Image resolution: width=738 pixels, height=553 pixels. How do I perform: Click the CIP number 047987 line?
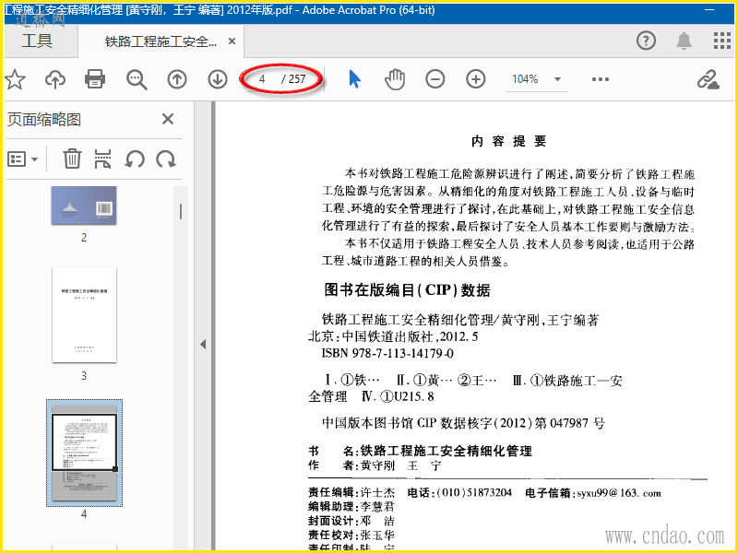click(463, 423)
